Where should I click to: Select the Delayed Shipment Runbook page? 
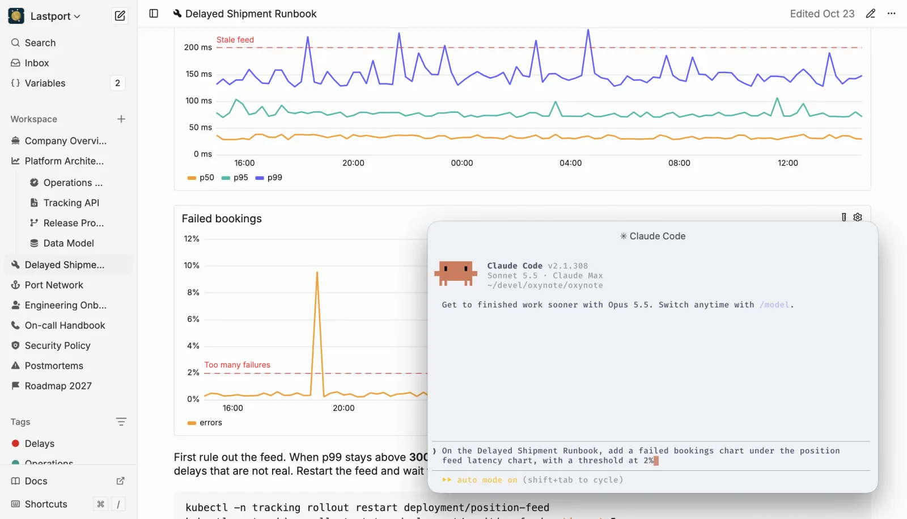68,265
